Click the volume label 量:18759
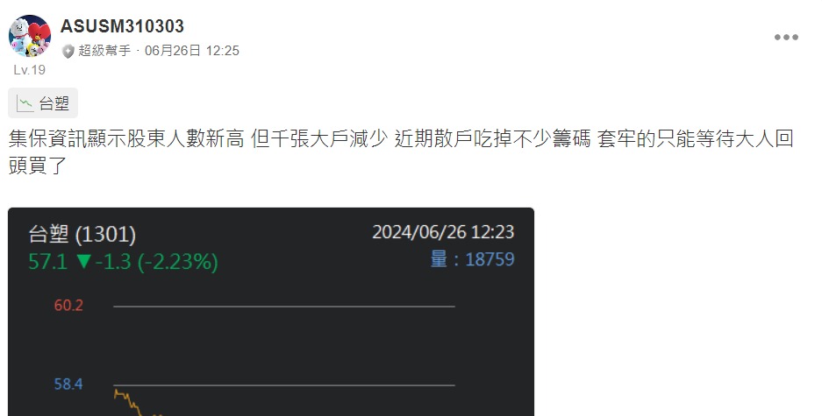This screenshot has height=416, width=822. [x=472, y=259]
